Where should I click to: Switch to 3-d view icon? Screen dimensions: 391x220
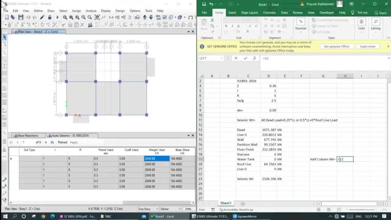tap(111, 17)
